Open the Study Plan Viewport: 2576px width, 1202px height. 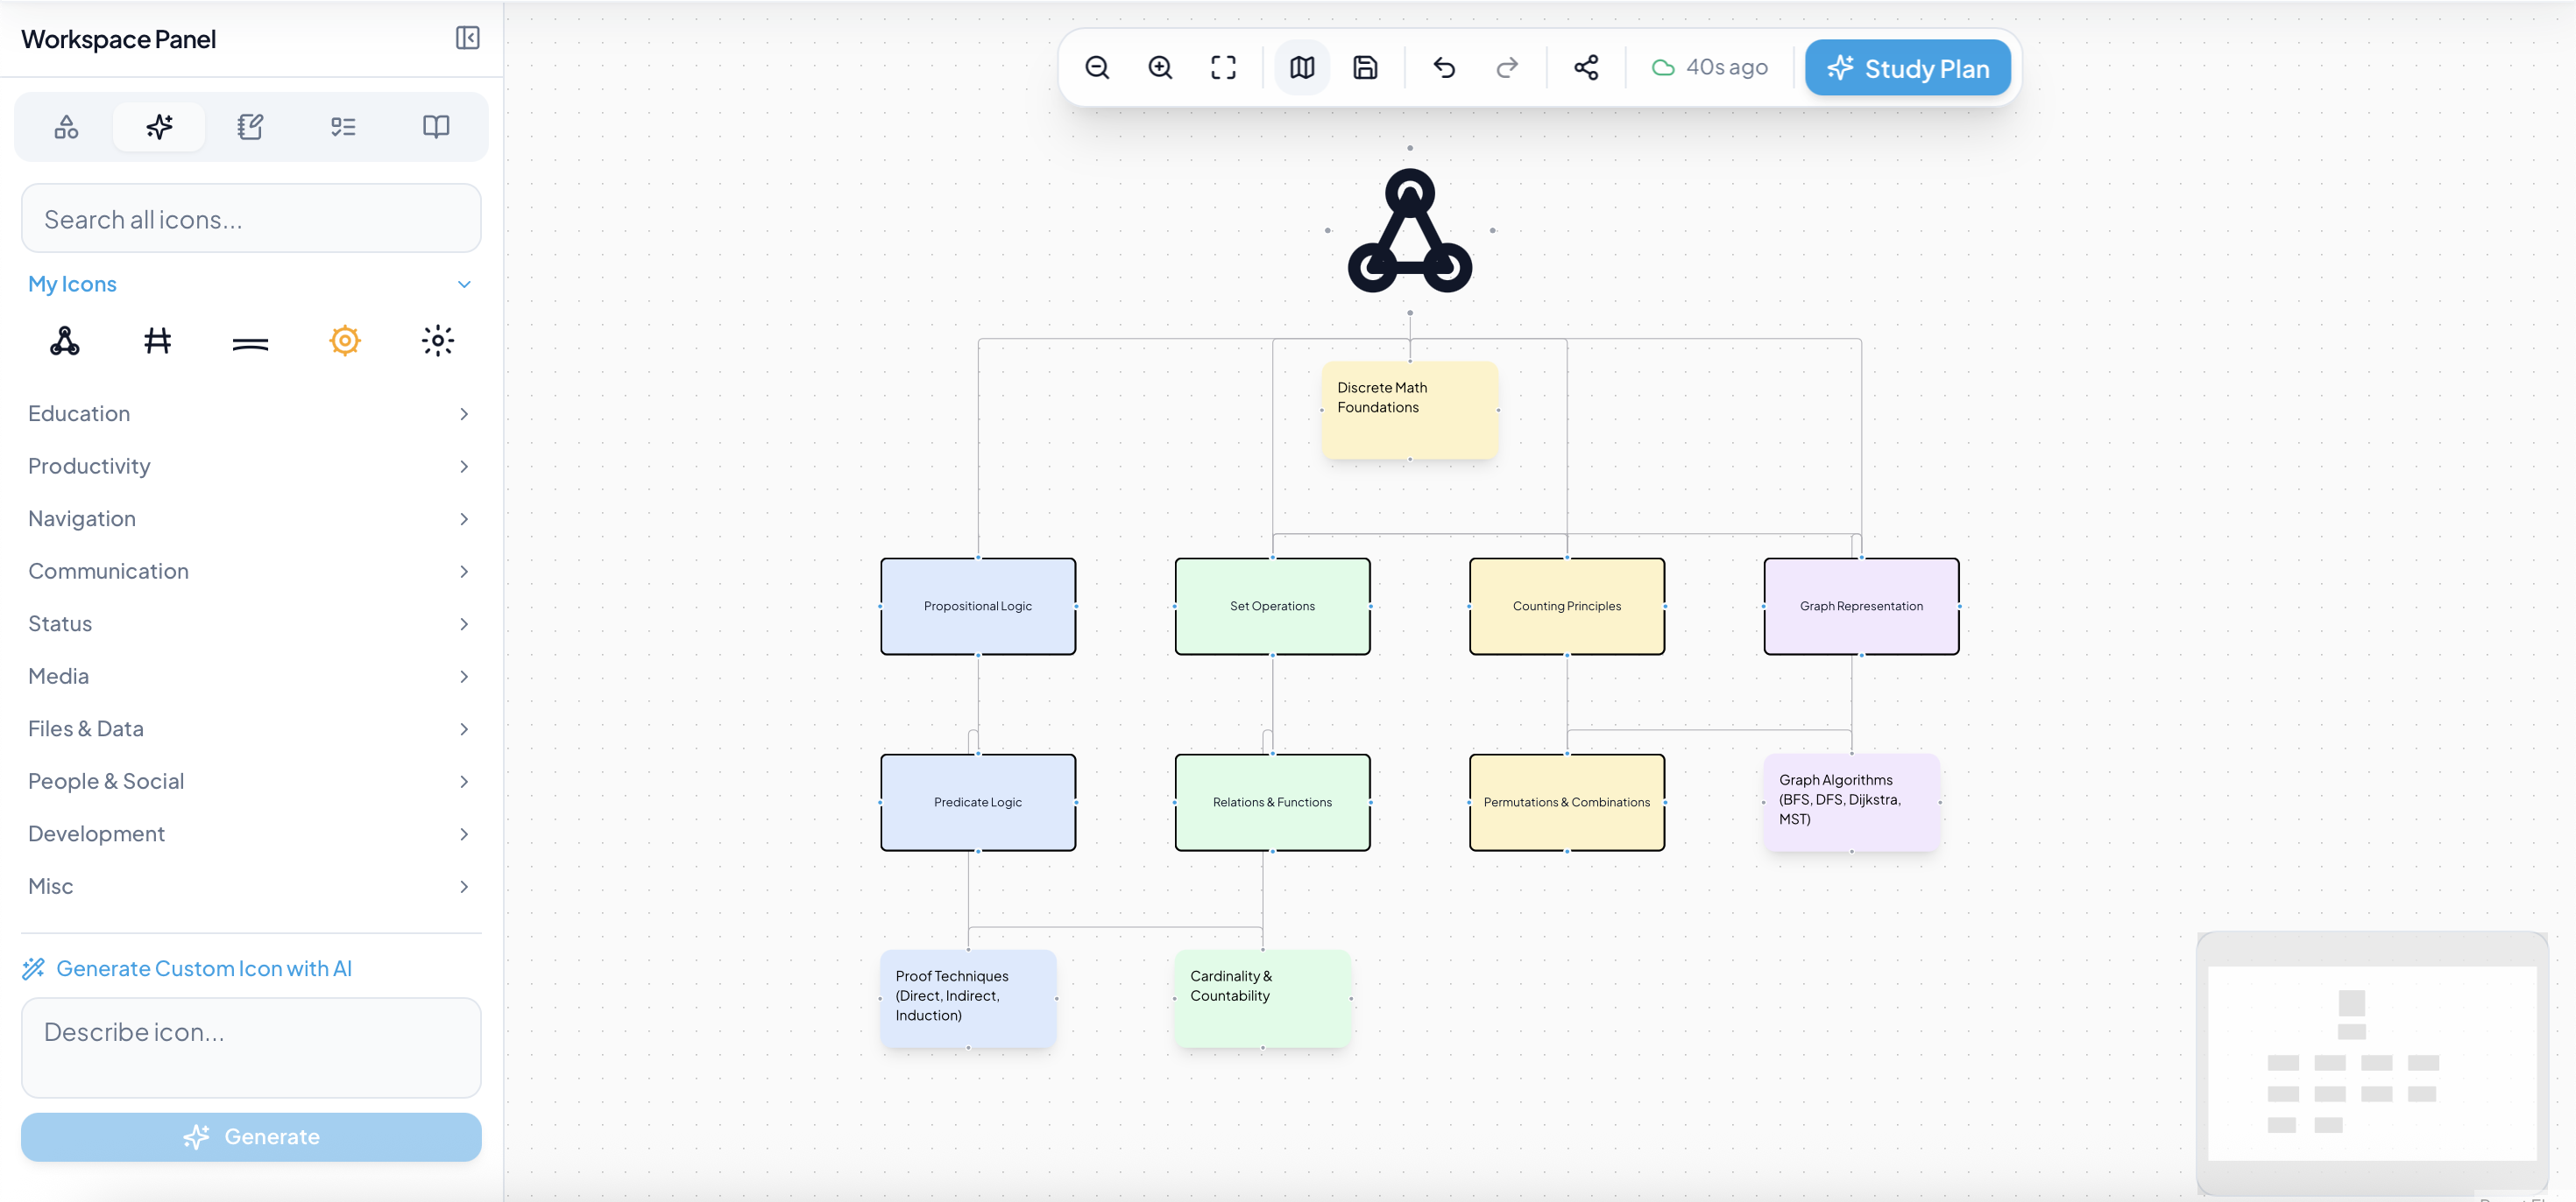click(1907, 67)
